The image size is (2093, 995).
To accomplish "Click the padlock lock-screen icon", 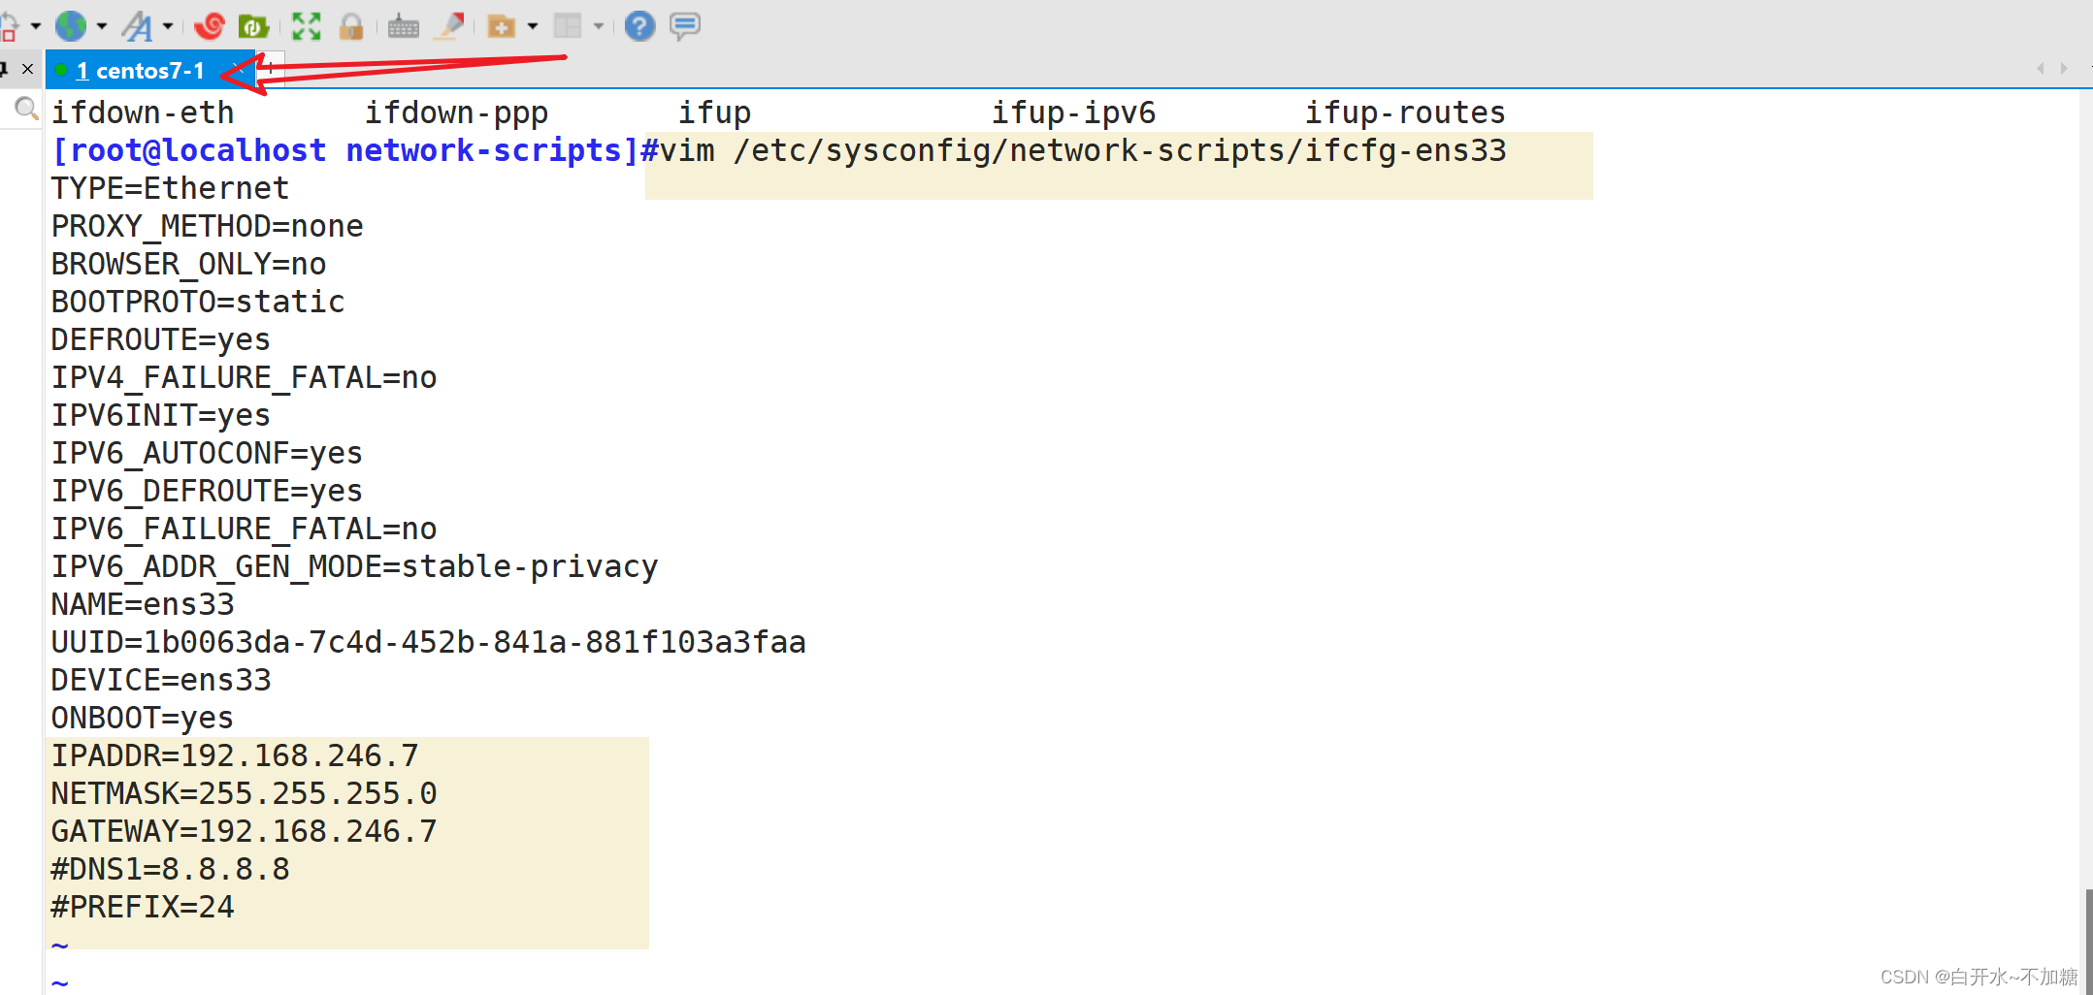I will [x=351, y=26].
